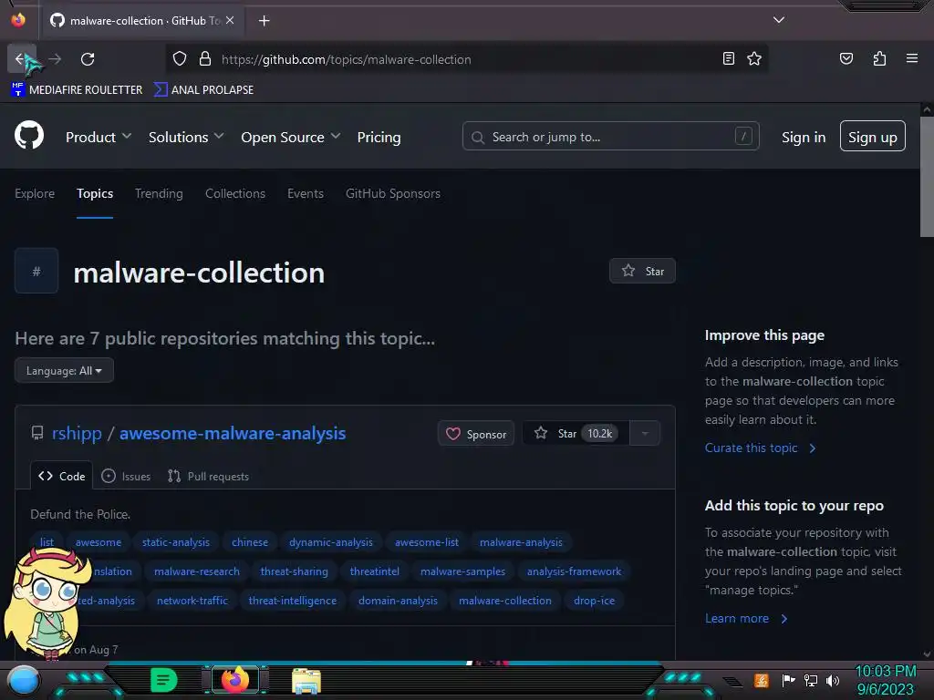
Task: Click the GitHub Octocat logo
Action: (x=29, y=136)
